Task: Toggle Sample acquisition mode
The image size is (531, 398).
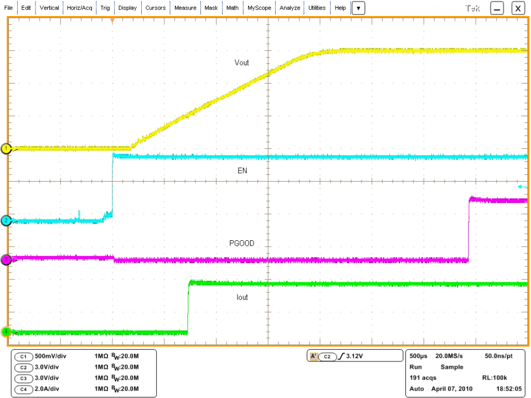Action: pyautogui.click(x=452, y=367)
